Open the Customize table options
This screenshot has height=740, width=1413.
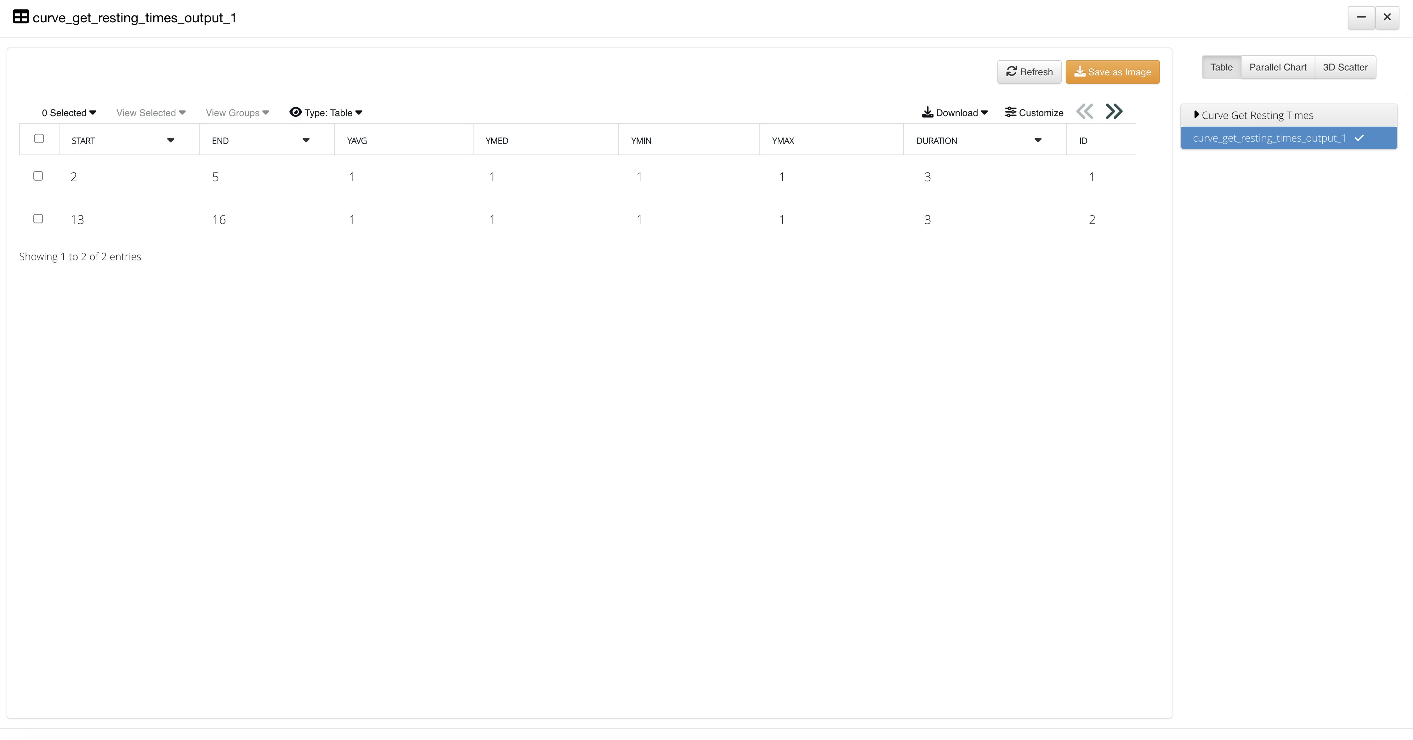coord(1034,113)
